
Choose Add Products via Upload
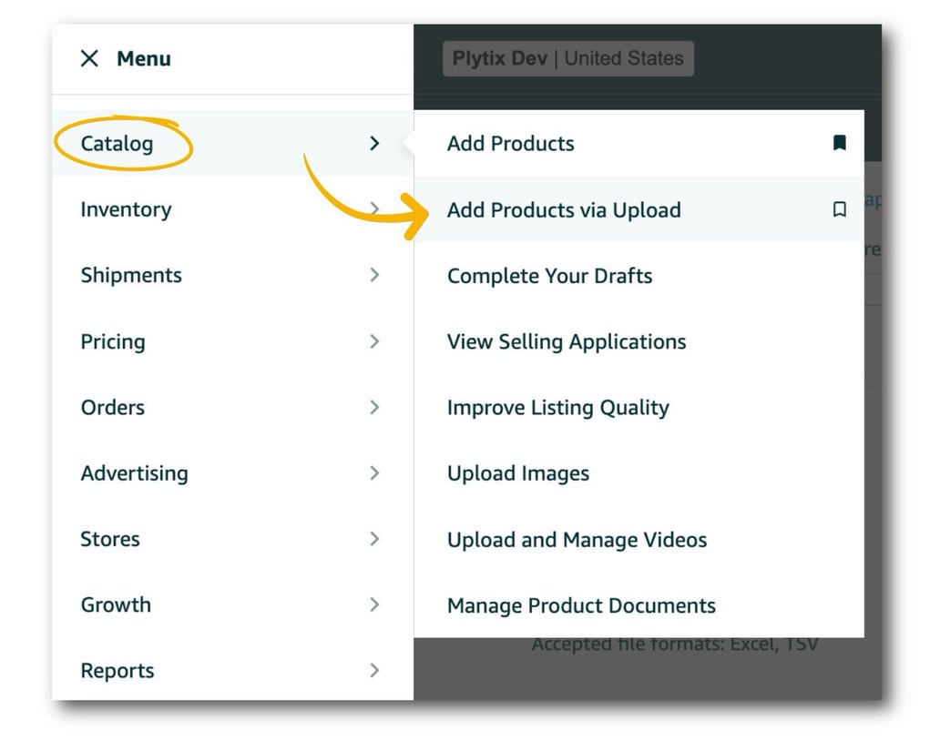(564, 209)
